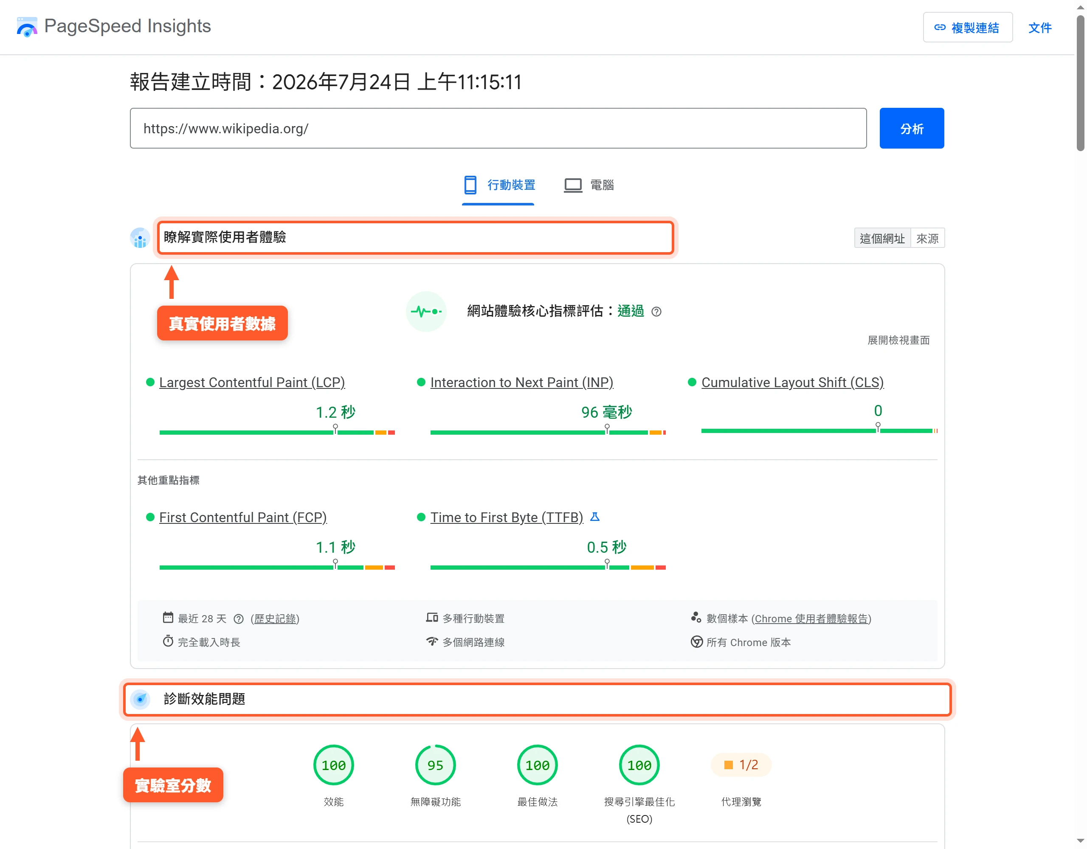This screenshot has width=1087, height=849.
Task: Click the Core Web Vitals pulse icon
Action: tap(426, 312)
